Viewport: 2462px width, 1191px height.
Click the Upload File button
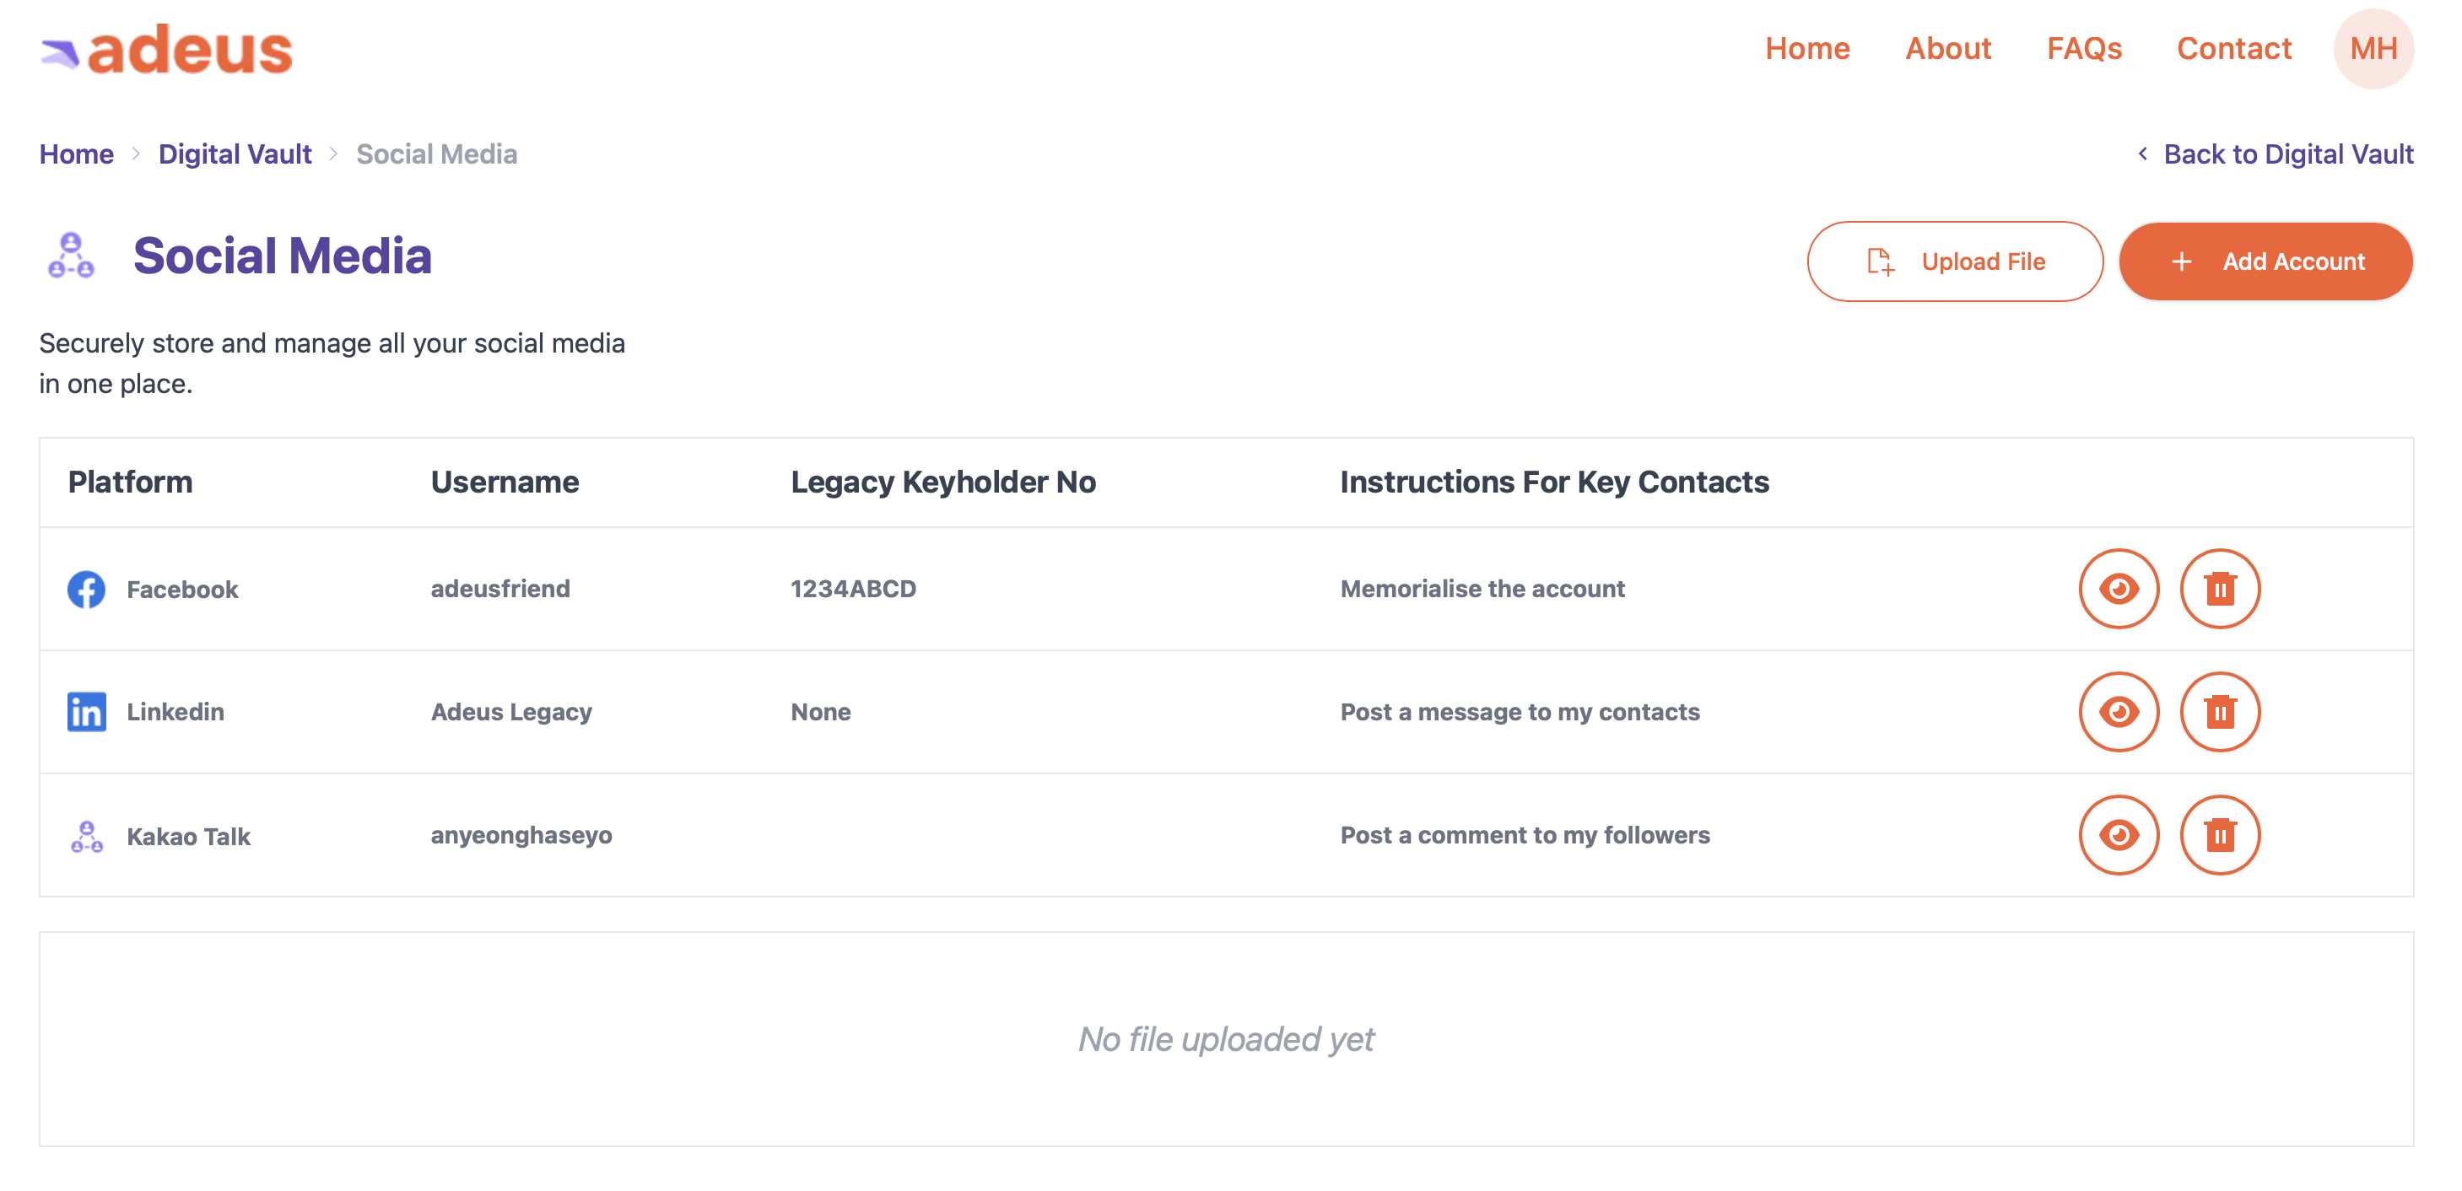tap(1955, 261)
